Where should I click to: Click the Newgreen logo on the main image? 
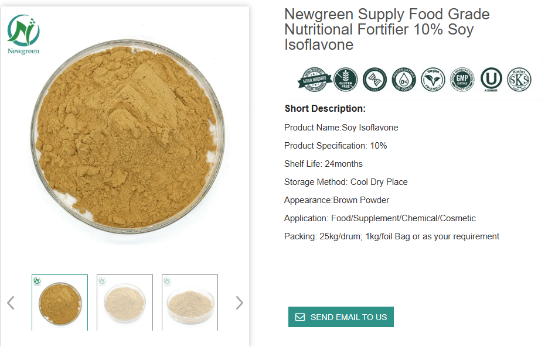(x=23, y=35)
